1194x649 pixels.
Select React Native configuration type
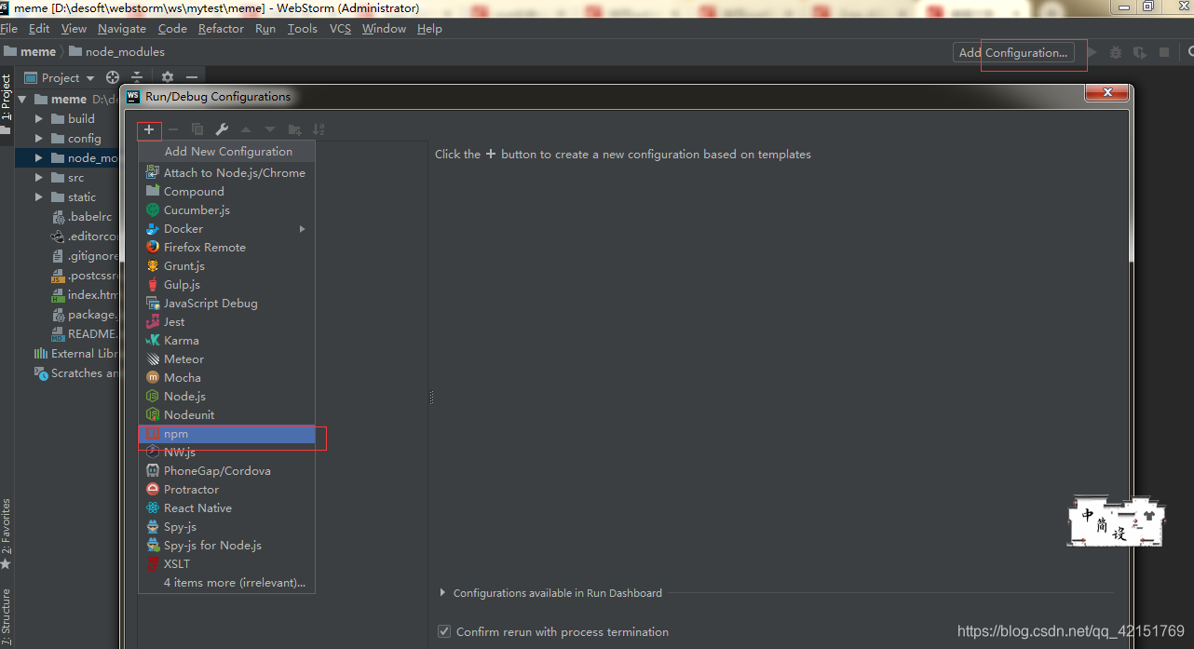(226, 507)
